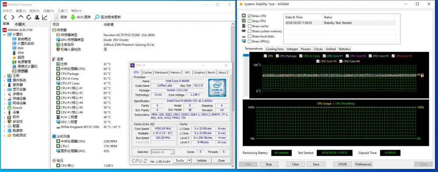Expand the 主板 tree node
This screenshot has width=438, height=172.
click(4, 76)
